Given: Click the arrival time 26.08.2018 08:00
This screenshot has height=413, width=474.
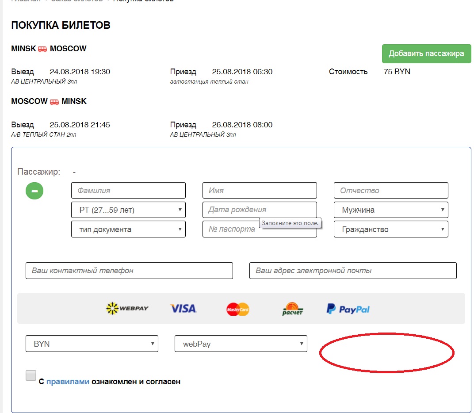Looking at the screenshot, I should coord(242,125).
